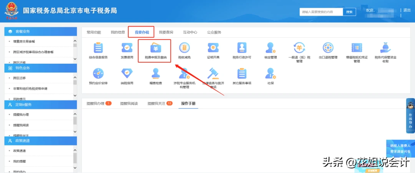Click the 退出 logout link
The height and width of the screenshot is (173, 415).
tap(407, 10)
